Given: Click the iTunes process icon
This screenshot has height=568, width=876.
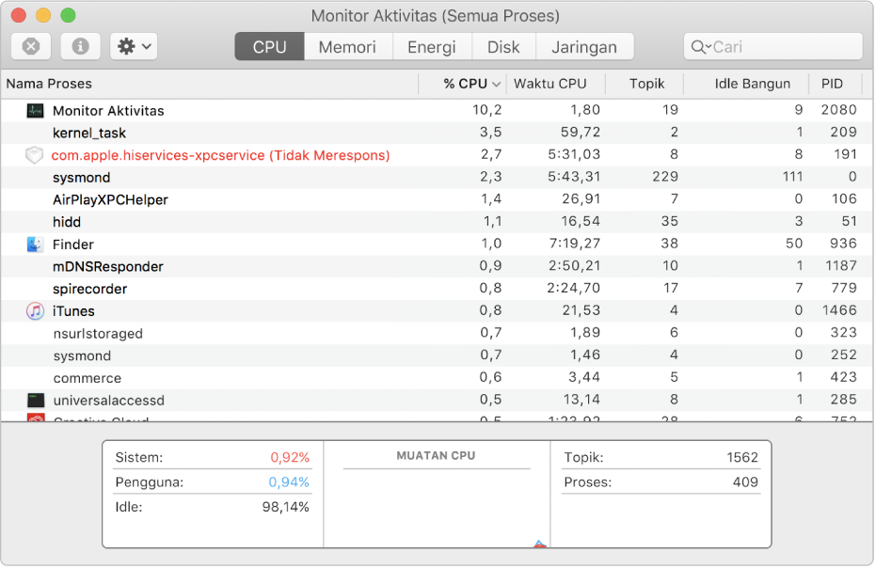Looking at the screenshot, I should point(35,311).
